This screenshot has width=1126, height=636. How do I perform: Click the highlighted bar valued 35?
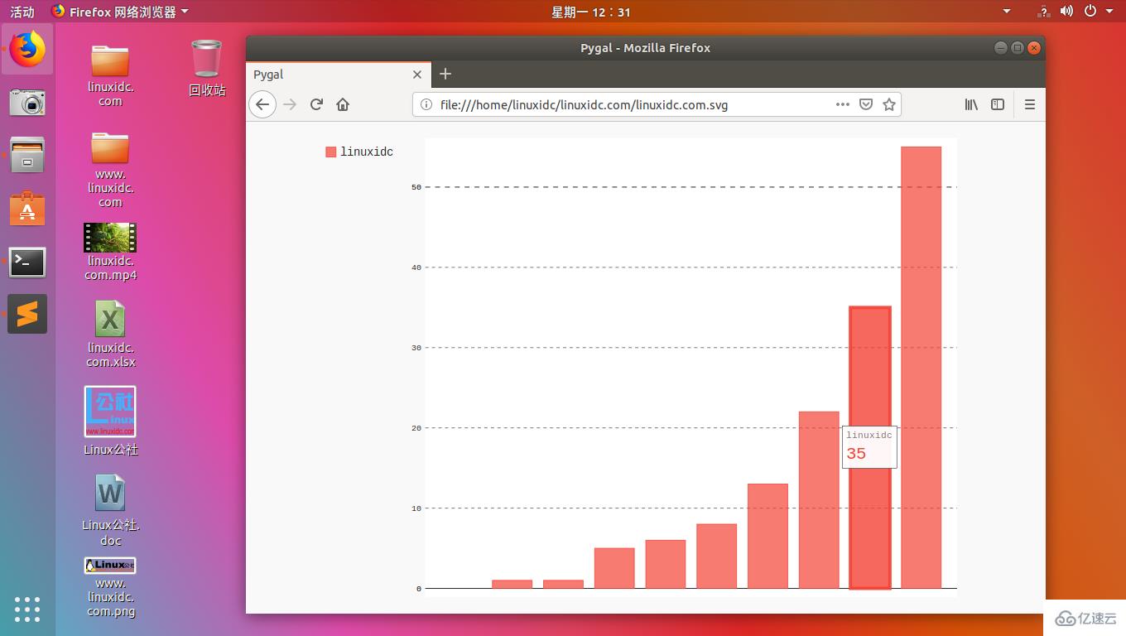(870, 447)
